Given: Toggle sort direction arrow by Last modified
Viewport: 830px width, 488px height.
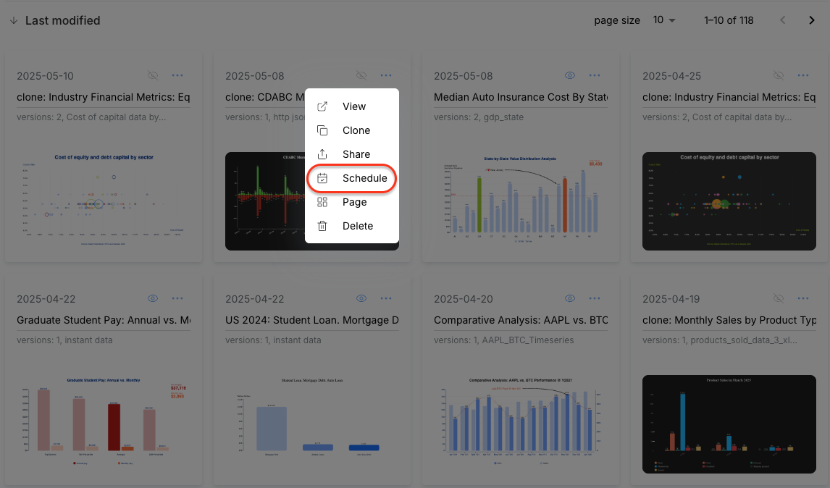Looking at the screenshot, I should [14, 21].
